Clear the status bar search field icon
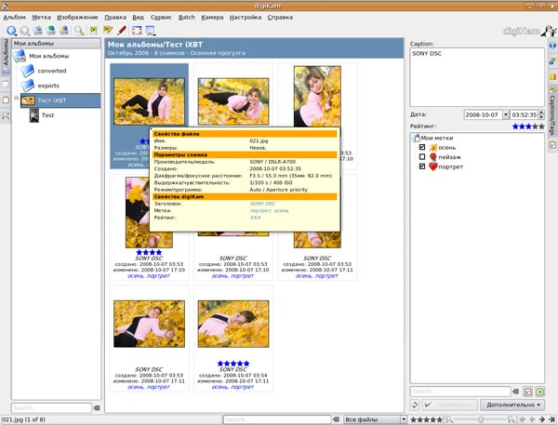Screen dimensions: 558x425 pos(336,419)
